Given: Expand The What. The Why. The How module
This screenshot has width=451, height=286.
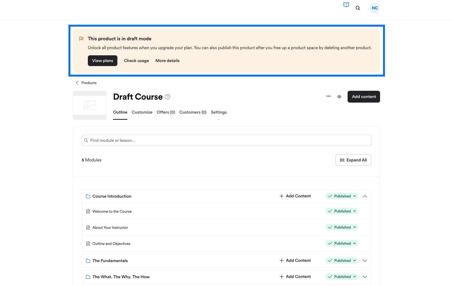Looking at the screenshot, I should pos(365,277).
